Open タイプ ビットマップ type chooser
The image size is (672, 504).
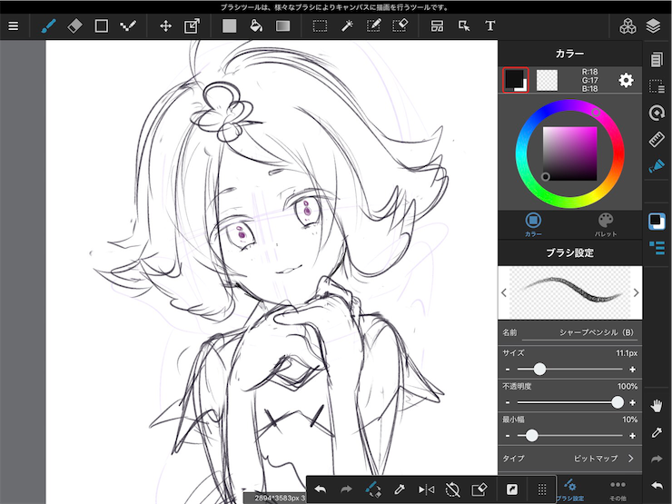click(570, 459)
